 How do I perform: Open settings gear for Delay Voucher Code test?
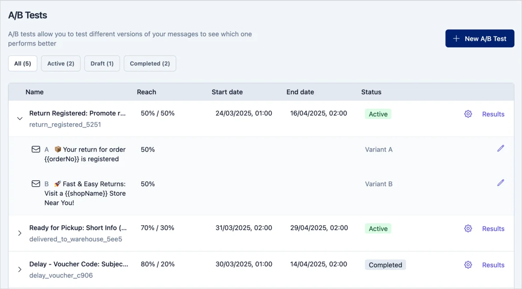(468, 265)
